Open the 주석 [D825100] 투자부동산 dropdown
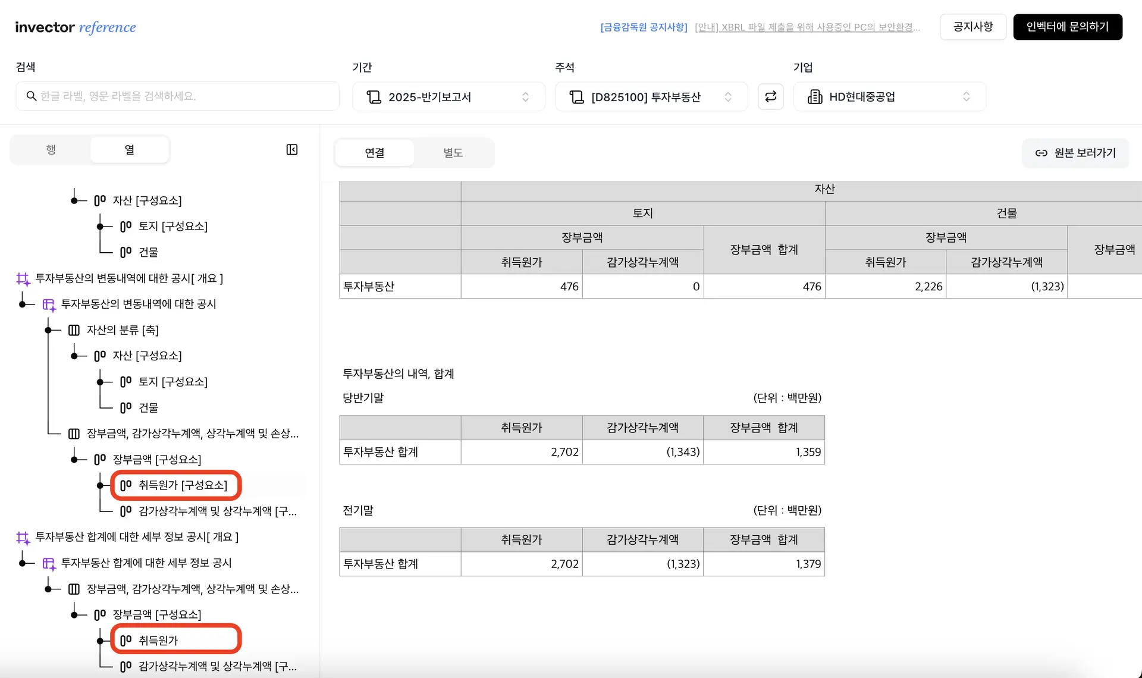 (x=651, y=96)
